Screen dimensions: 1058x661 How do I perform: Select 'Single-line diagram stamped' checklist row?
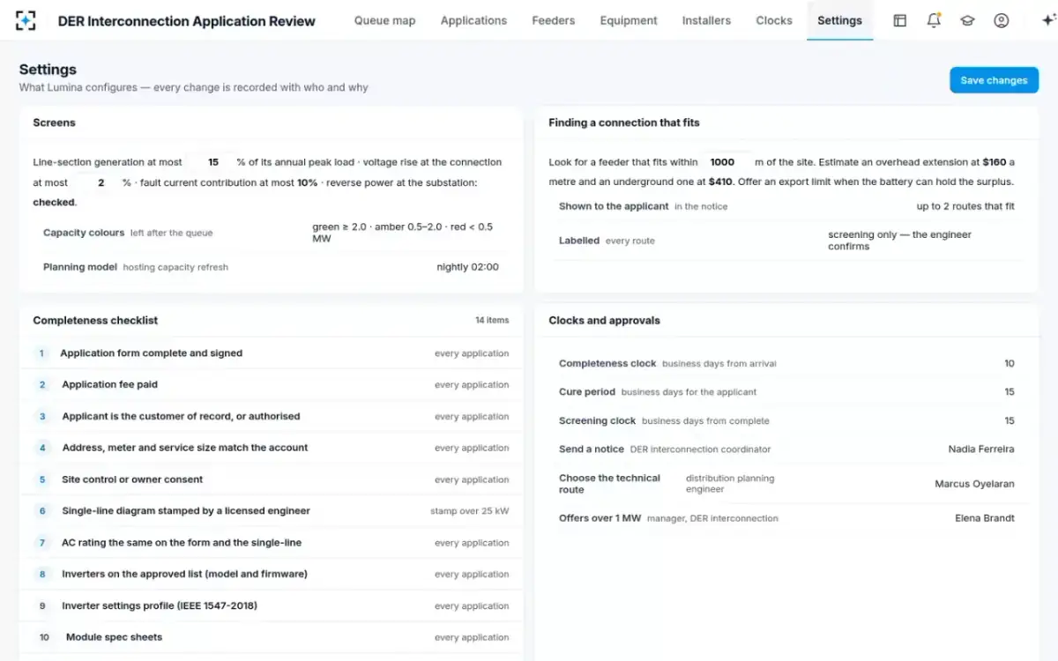coord(272,511)
